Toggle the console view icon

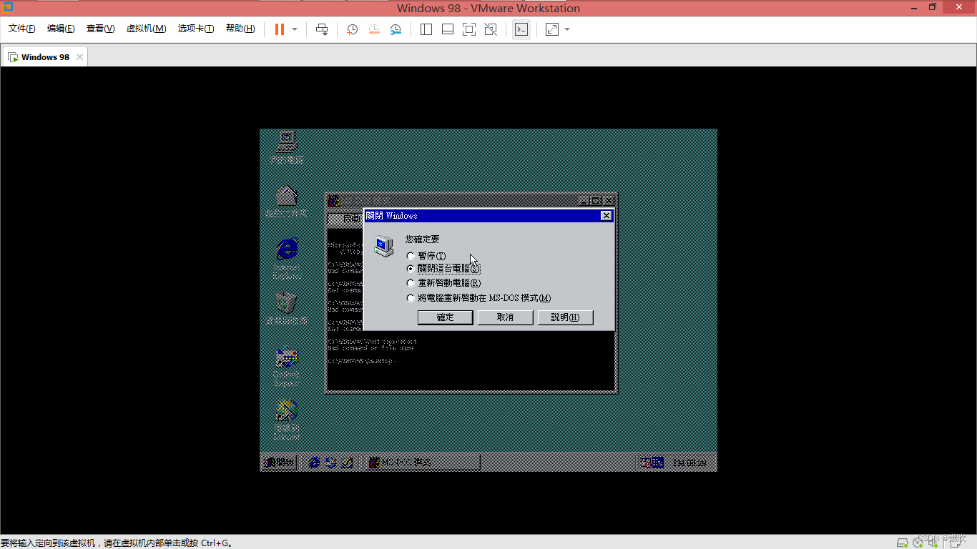click(521, 29)
